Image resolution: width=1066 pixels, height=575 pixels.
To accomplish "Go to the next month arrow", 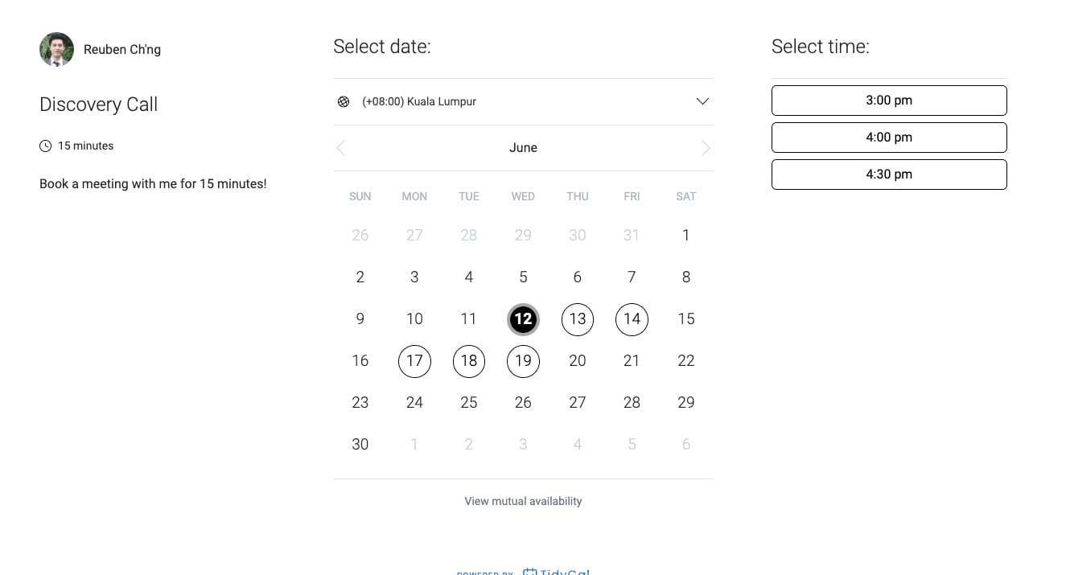I will point(706,148).
